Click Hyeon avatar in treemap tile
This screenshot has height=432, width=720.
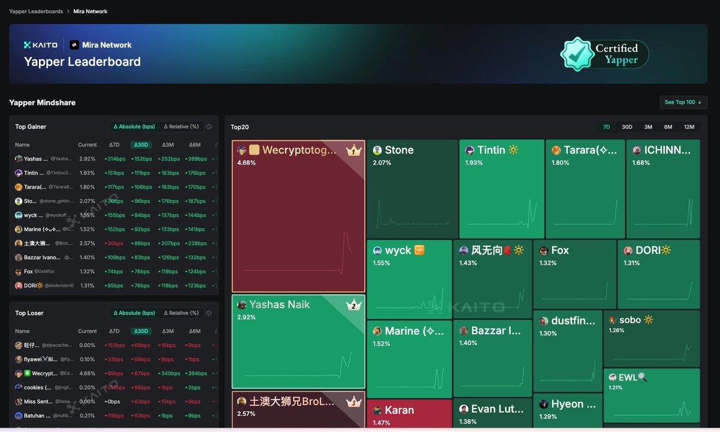544,404
